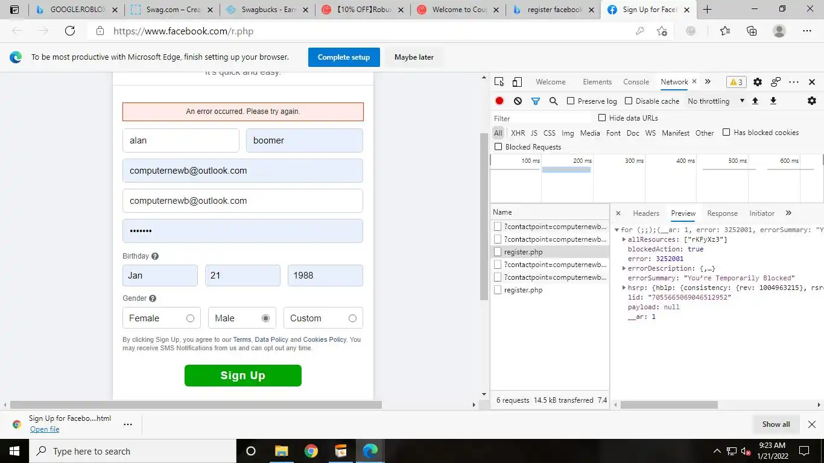Open the birthday day dropdown showing 21

tap(242, 276)
